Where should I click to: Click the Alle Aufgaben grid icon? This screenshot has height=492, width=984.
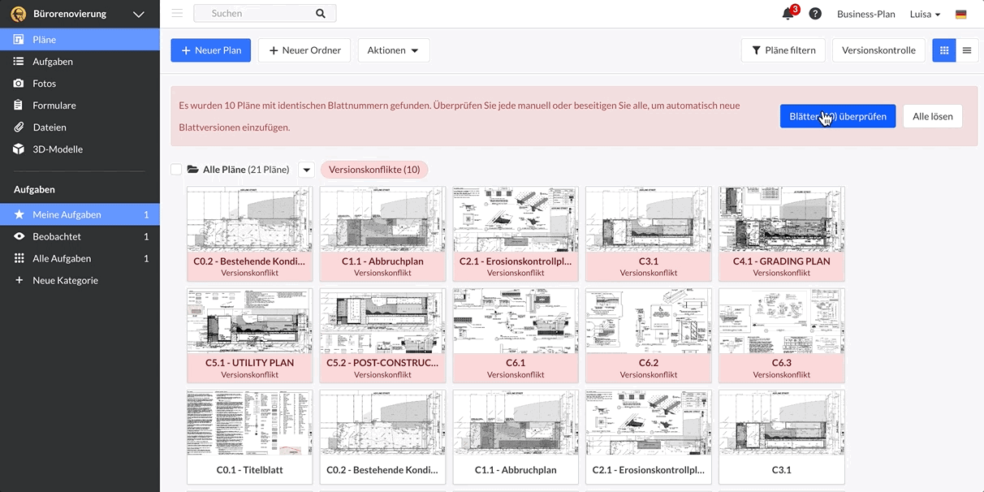19,258
